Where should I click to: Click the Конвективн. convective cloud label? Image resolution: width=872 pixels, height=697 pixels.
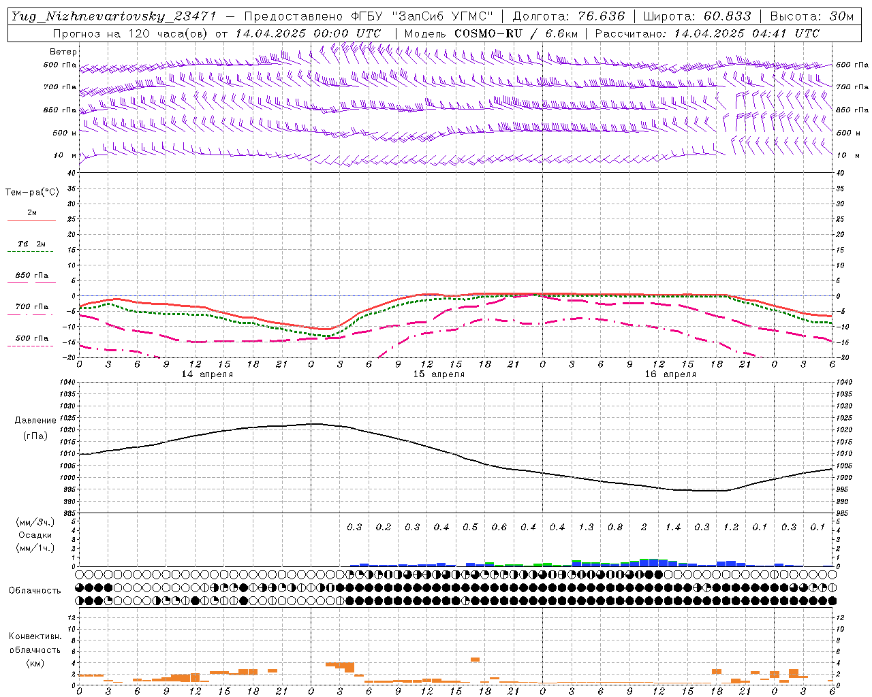[35, 636]
